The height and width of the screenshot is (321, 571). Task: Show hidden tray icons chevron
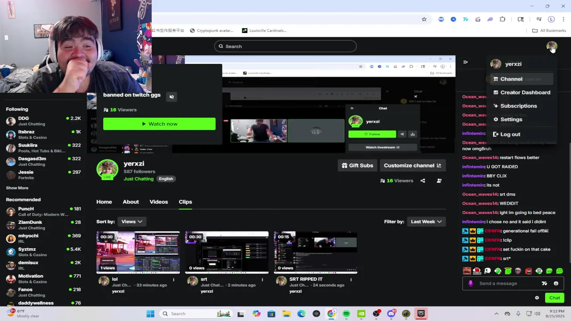coord(496,314)
